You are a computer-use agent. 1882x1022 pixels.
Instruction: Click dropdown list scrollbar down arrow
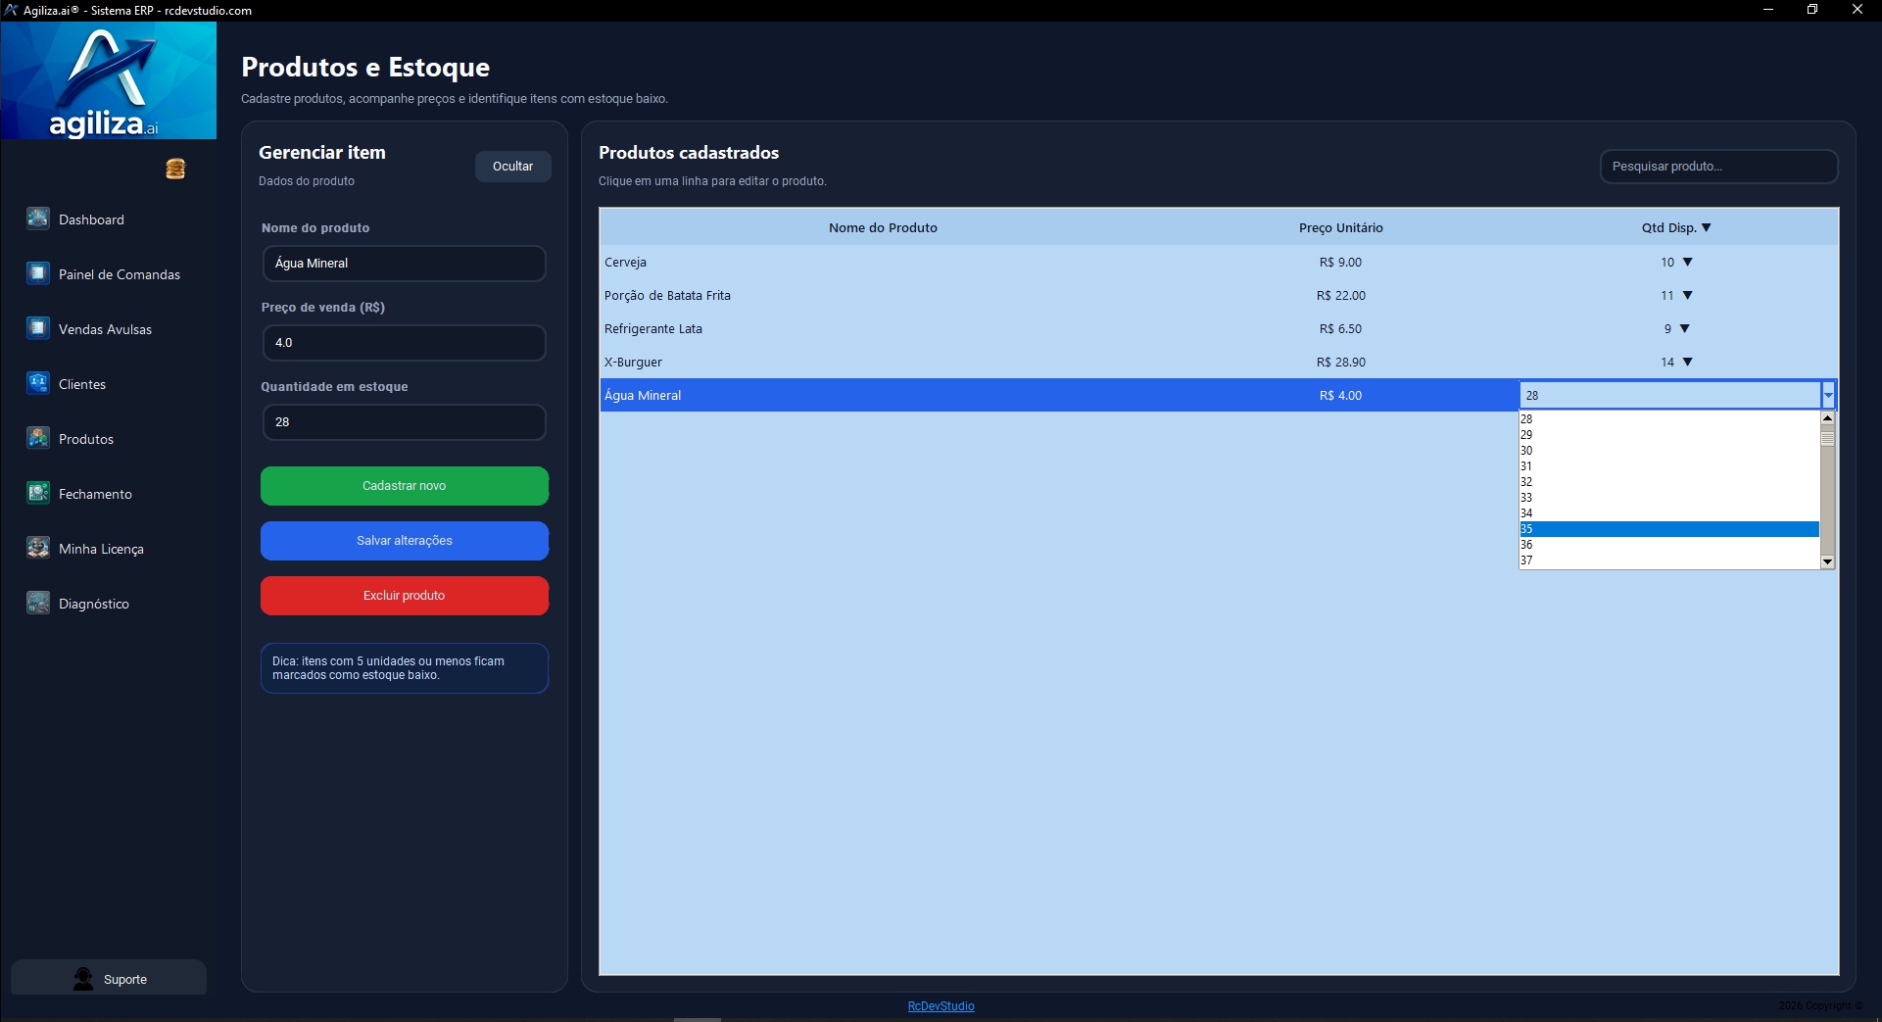1827,561
